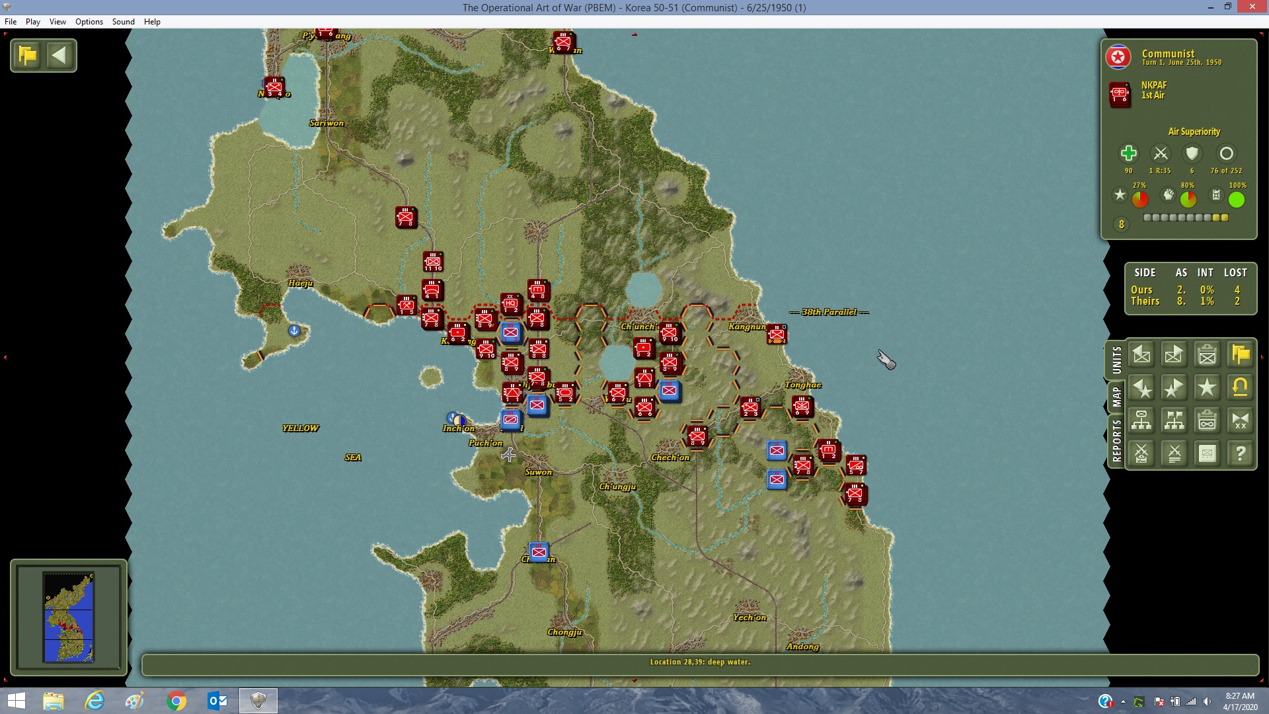Open the flags hierarchy tree icon
Viewport: 1269px width, 714px height.
[x=1174, y=420]
